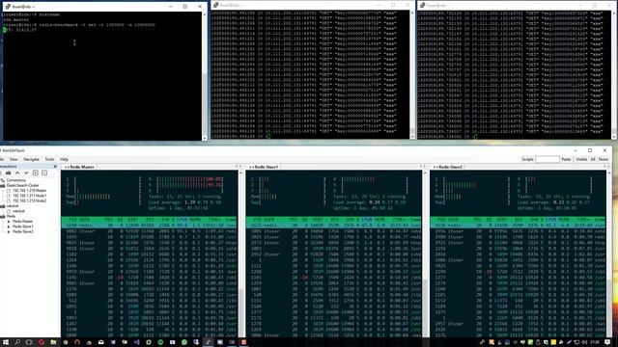This screenshot has width=618, height=347.
Task: Expand the Redis-Slave1 tree node
Action: 9,227
